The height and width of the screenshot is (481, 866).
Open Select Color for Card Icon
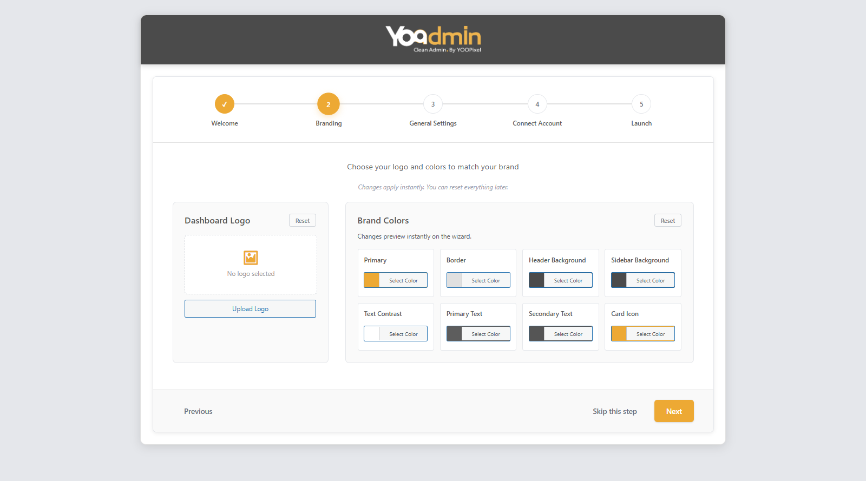pos(651,334)
